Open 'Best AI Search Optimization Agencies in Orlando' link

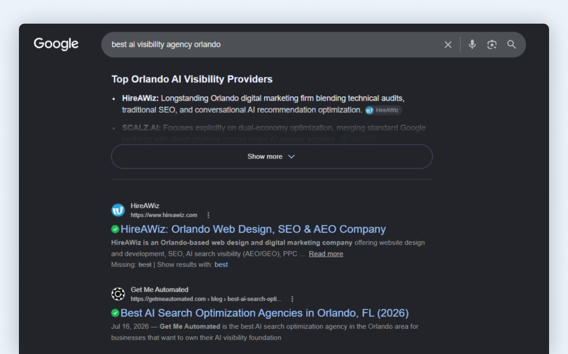coord(265,313)
